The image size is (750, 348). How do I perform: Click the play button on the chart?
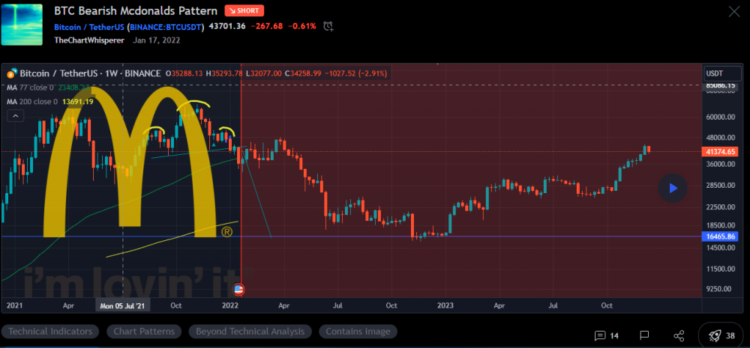pos(673,188)
